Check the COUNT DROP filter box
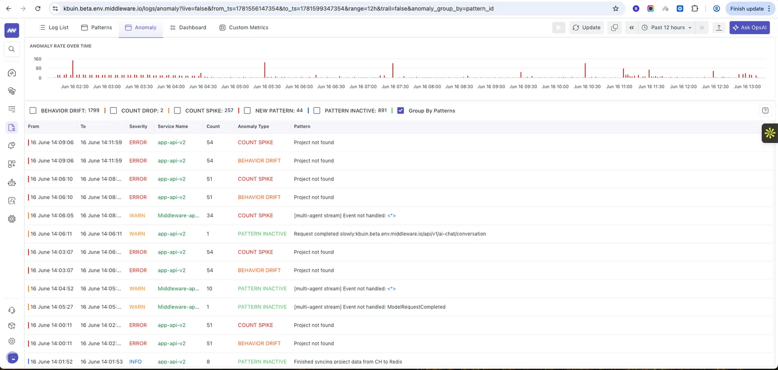This screenshot has height=370, width=778. [x=113, y=111]
